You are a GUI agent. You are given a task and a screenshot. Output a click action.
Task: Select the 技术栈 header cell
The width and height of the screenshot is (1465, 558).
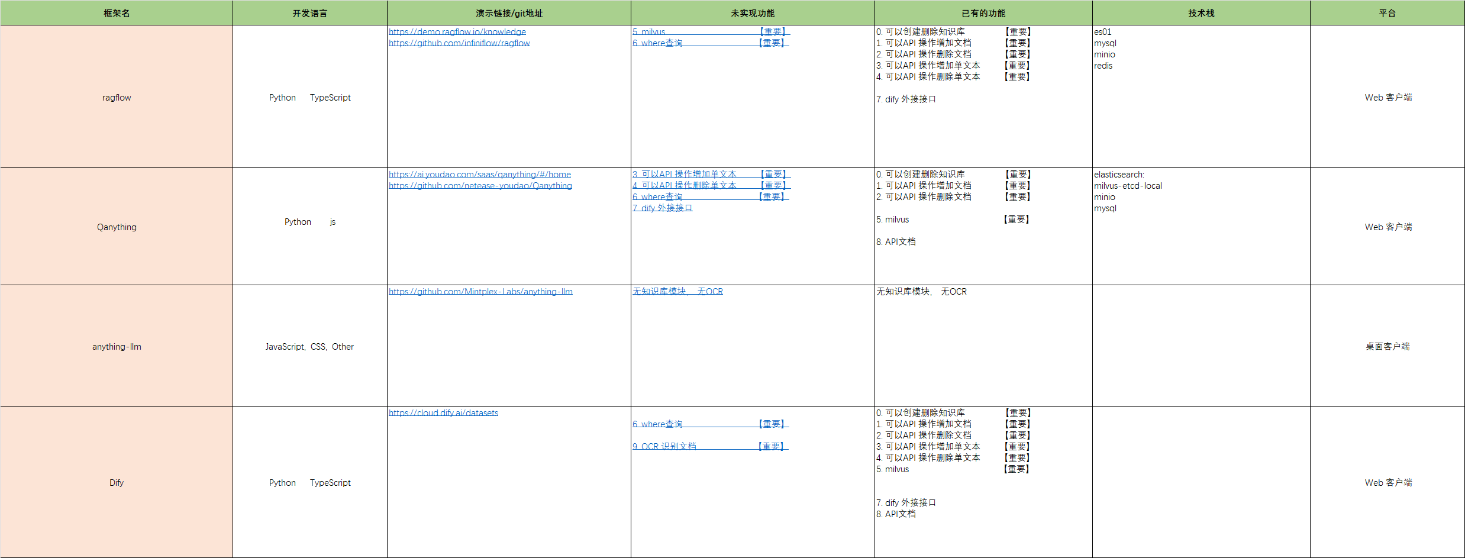1201,13
